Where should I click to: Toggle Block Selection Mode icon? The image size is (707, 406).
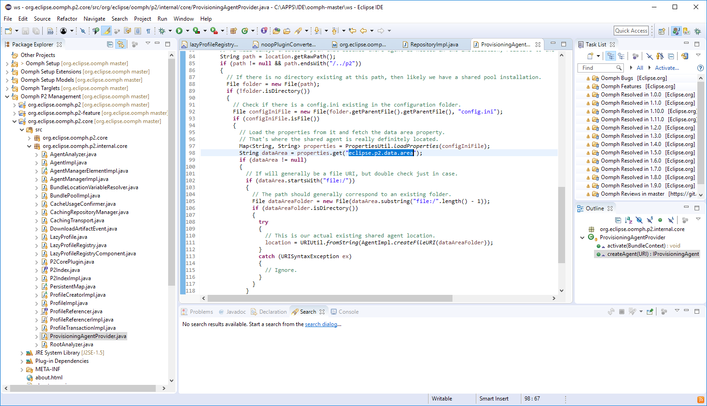click(x=138, y=31)
